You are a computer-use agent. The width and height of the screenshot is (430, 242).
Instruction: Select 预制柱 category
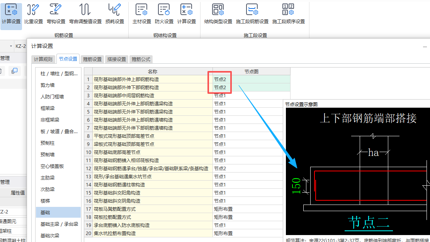(x=59, y=143)
